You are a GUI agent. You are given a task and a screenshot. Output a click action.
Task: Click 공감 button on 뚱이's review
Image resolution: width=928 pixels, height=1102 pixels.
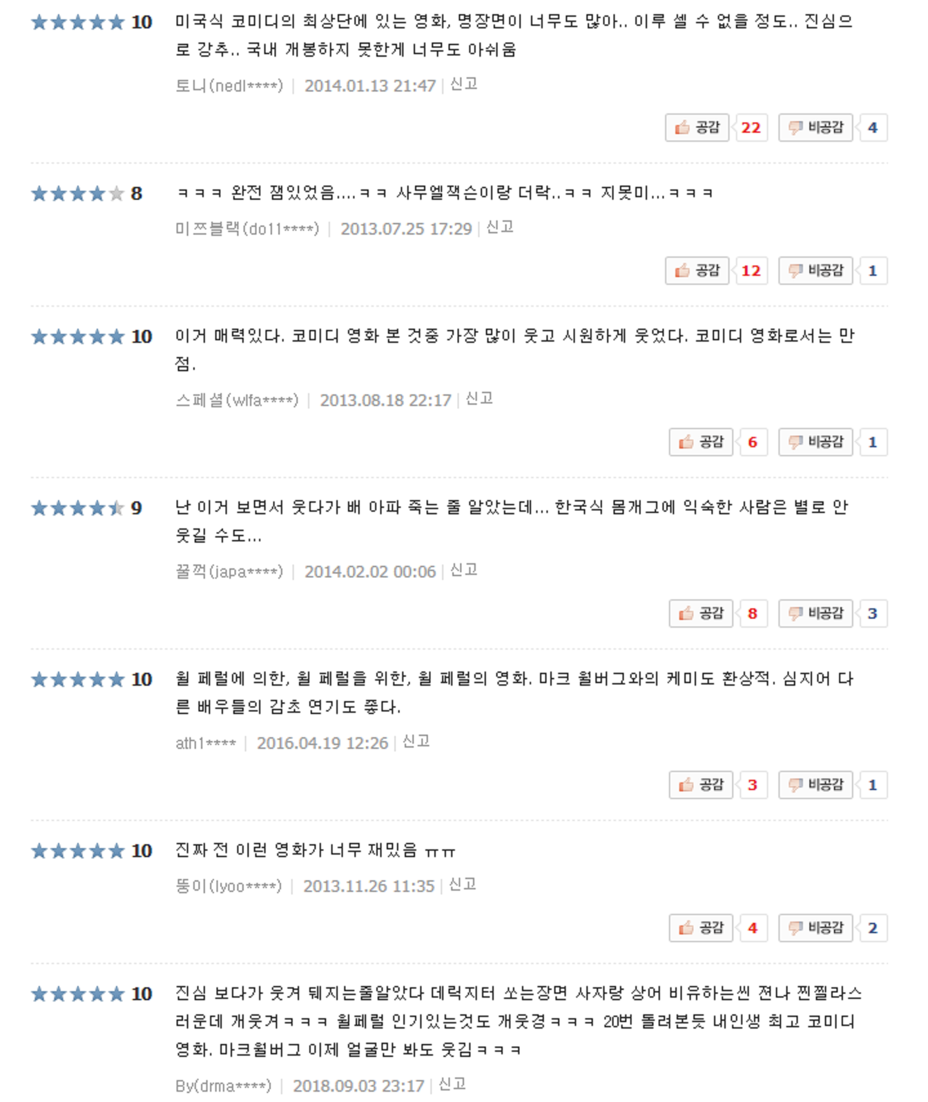pos(701,928)
